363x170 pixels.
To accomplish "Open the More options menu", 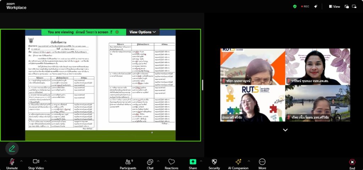I will [x=262, y=164].
